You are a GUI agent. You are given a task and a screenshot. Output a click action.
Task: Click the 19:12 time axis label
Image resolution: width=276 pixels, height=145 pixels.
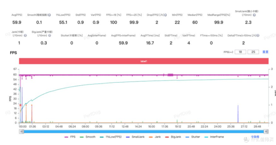coord(178,126)
